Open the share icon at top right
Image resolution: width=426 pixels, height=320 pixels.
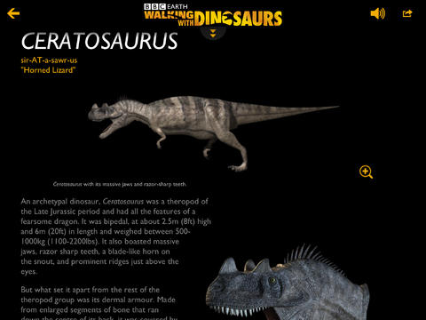407,13
